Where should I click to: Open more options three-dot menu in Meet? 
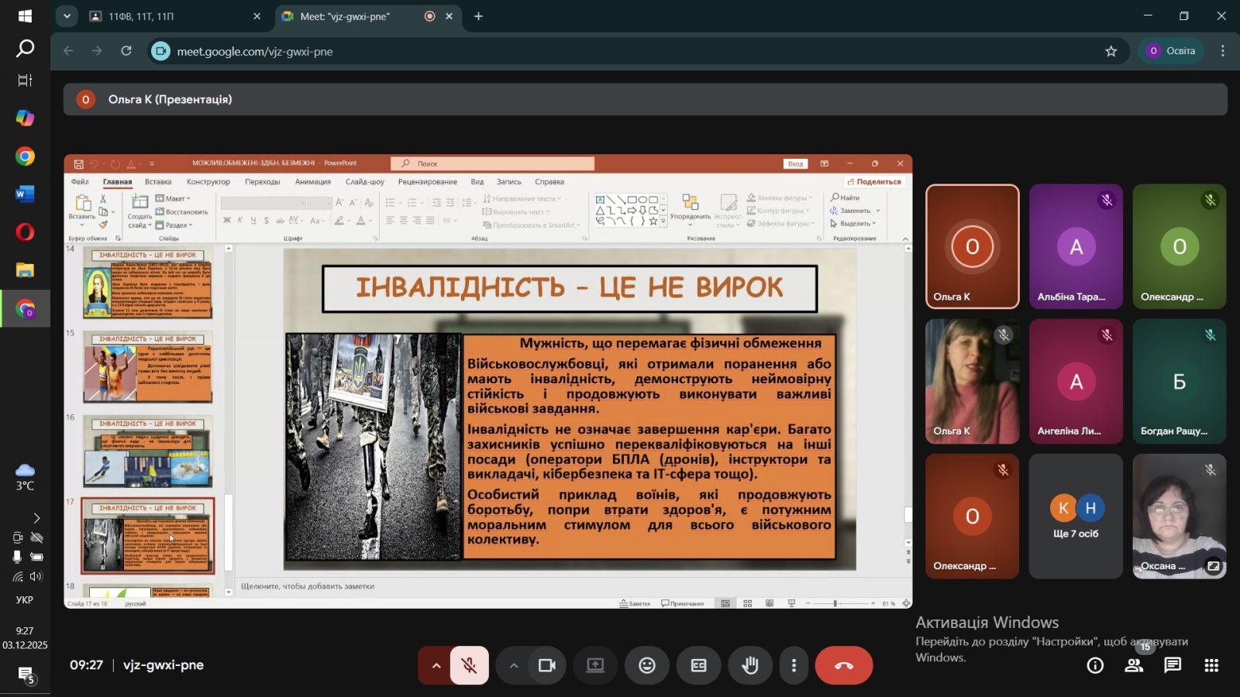point(794,665)
